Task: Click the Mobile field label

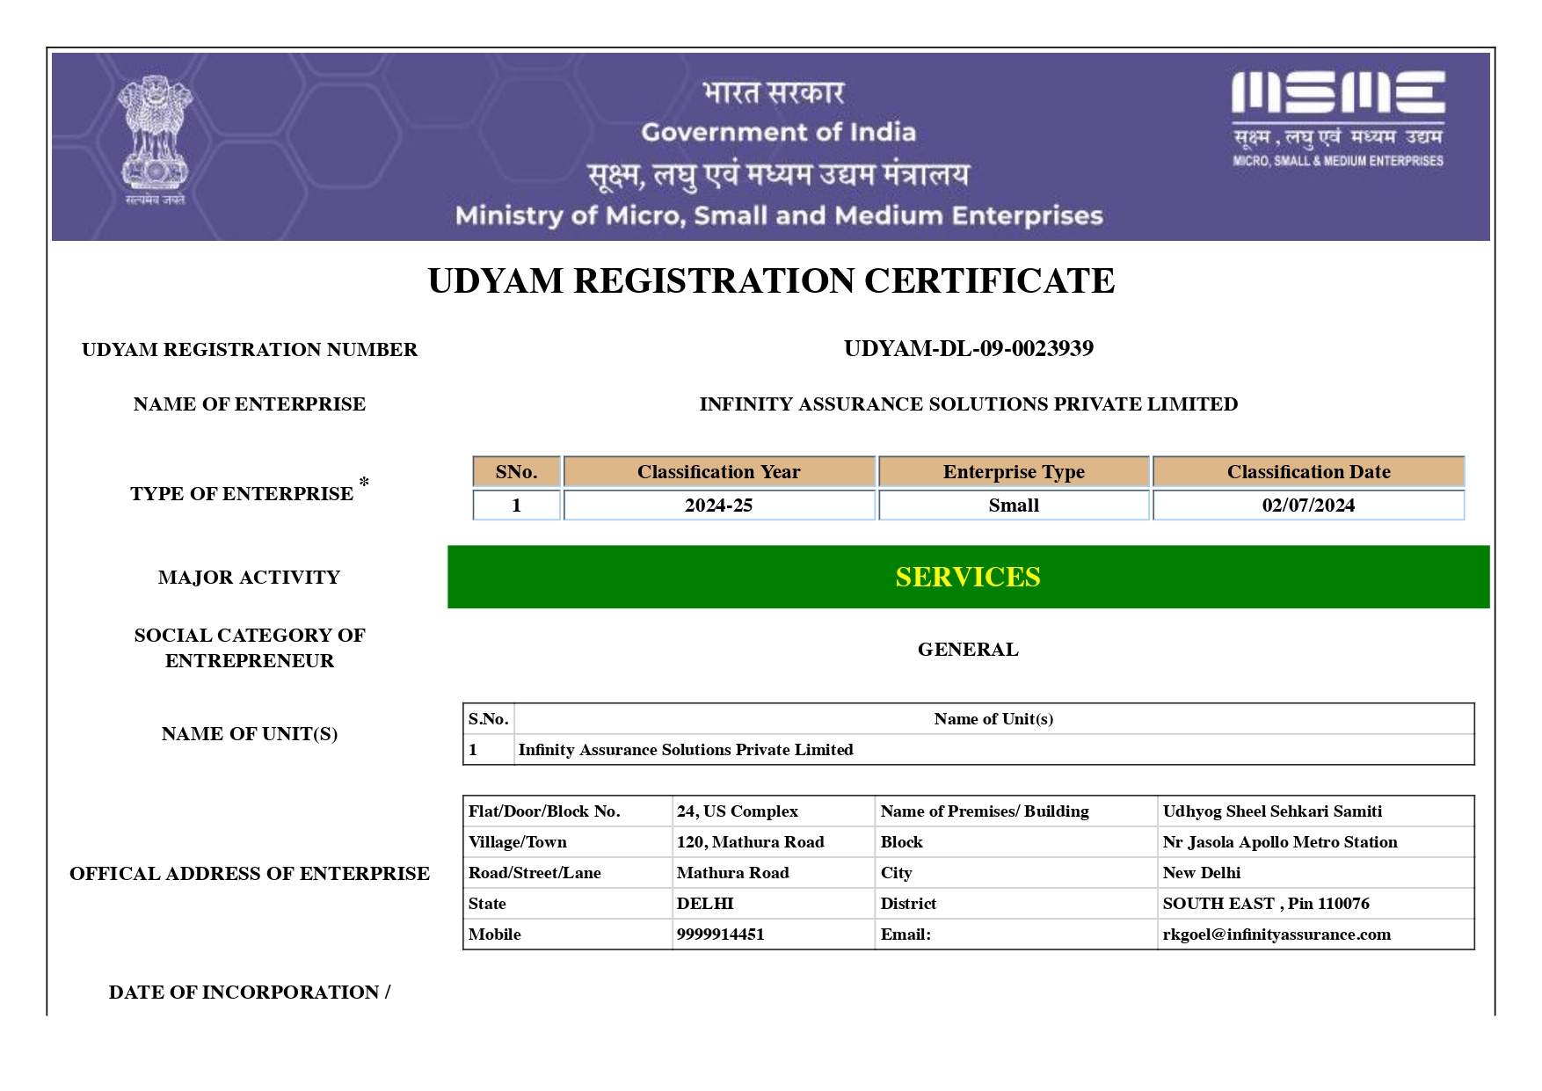Action: (x=494, y=935)
